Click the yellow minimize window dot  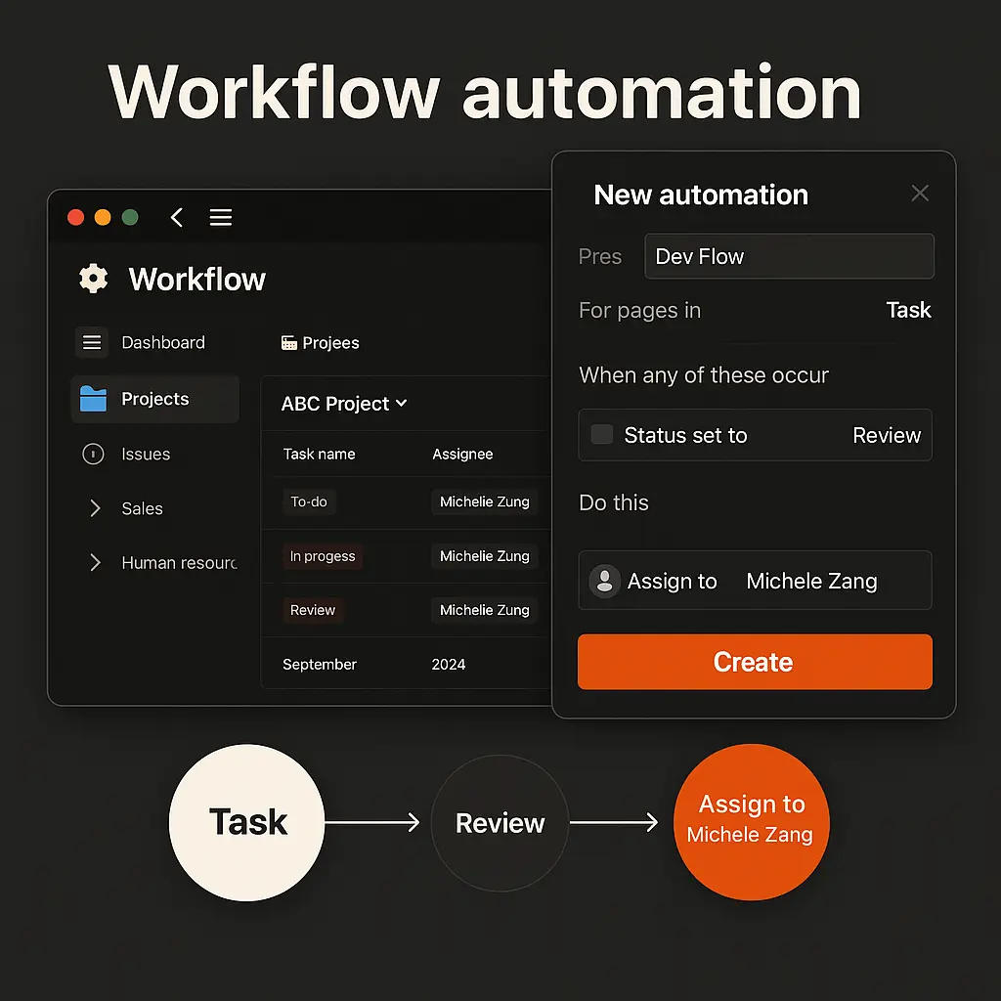103,217
